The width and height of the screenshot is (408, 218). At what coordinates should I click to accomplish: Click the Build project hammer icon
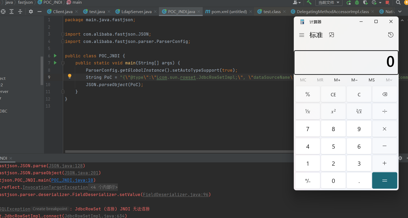(x=309, y=2)
